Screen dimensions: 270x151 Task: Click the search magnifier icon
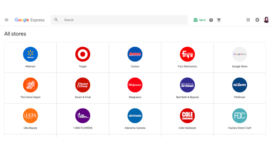pos(56,20)
